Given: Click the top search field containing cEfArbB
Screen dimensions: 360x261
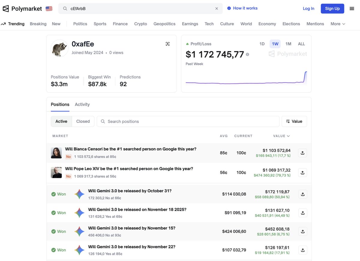Looking at the screenshot, I should click(140, 9).
